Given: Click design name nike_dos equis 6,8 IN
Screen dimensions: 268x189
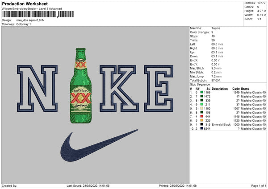Looking at the screenshot, I should tap(30, 20).
